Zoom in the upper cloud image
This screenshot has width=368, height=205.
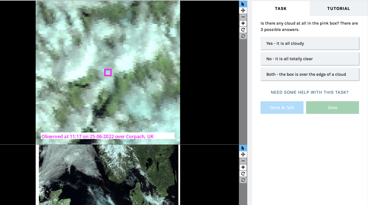243,23
